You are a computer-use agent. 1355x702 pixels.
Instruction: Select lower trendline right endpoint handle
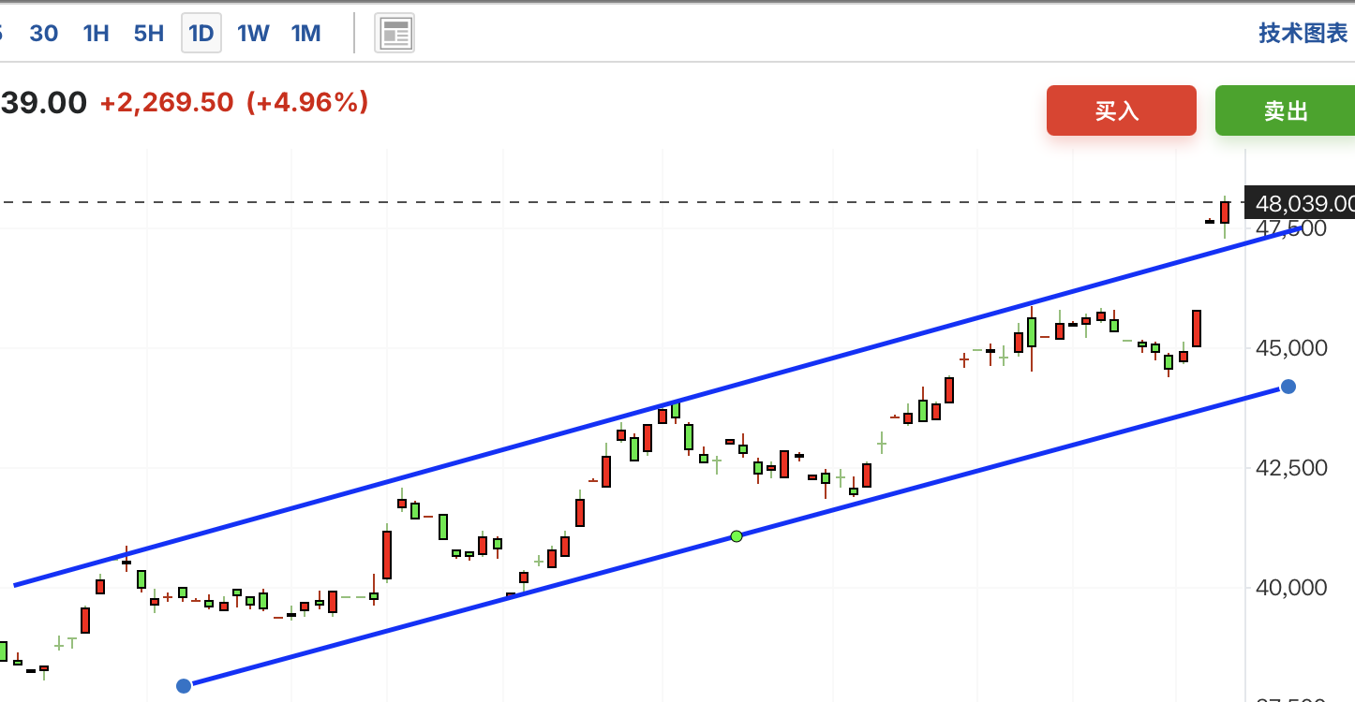[1288, 387]
